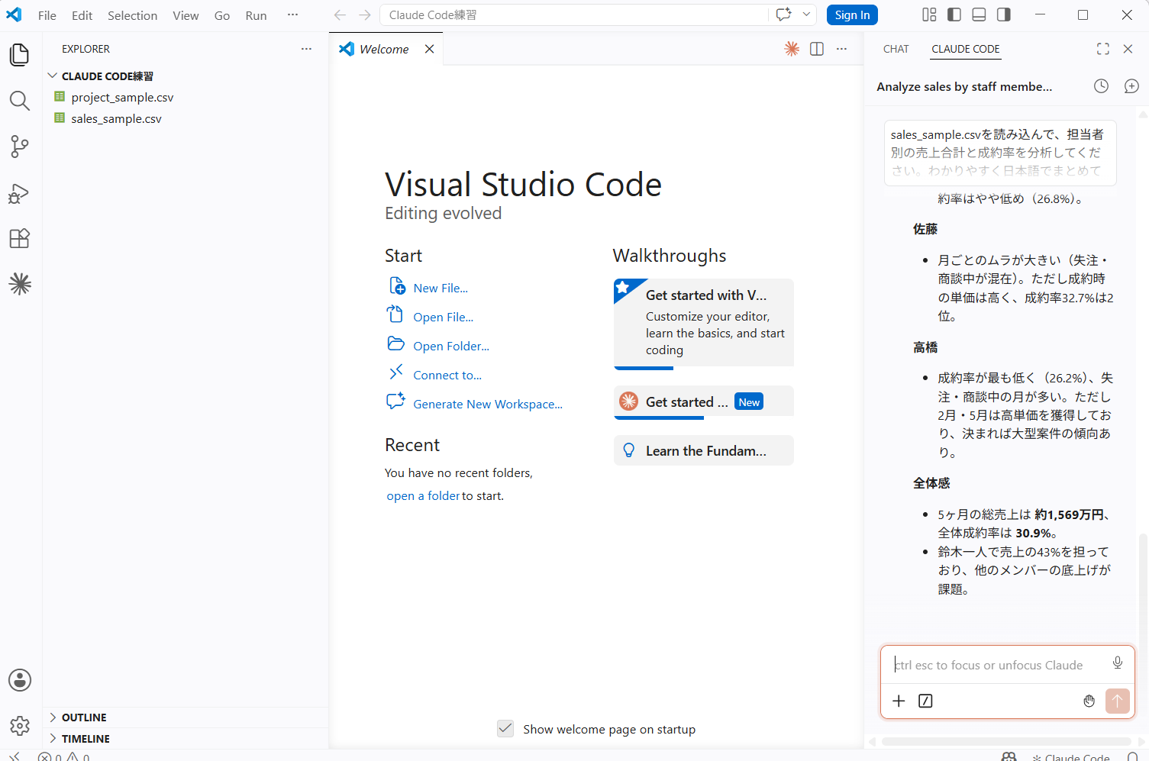Viewport: 1149px width, 761px height.
Task: Click the Claude icon in editor toolbar
Action: click(x=792, y=49)
